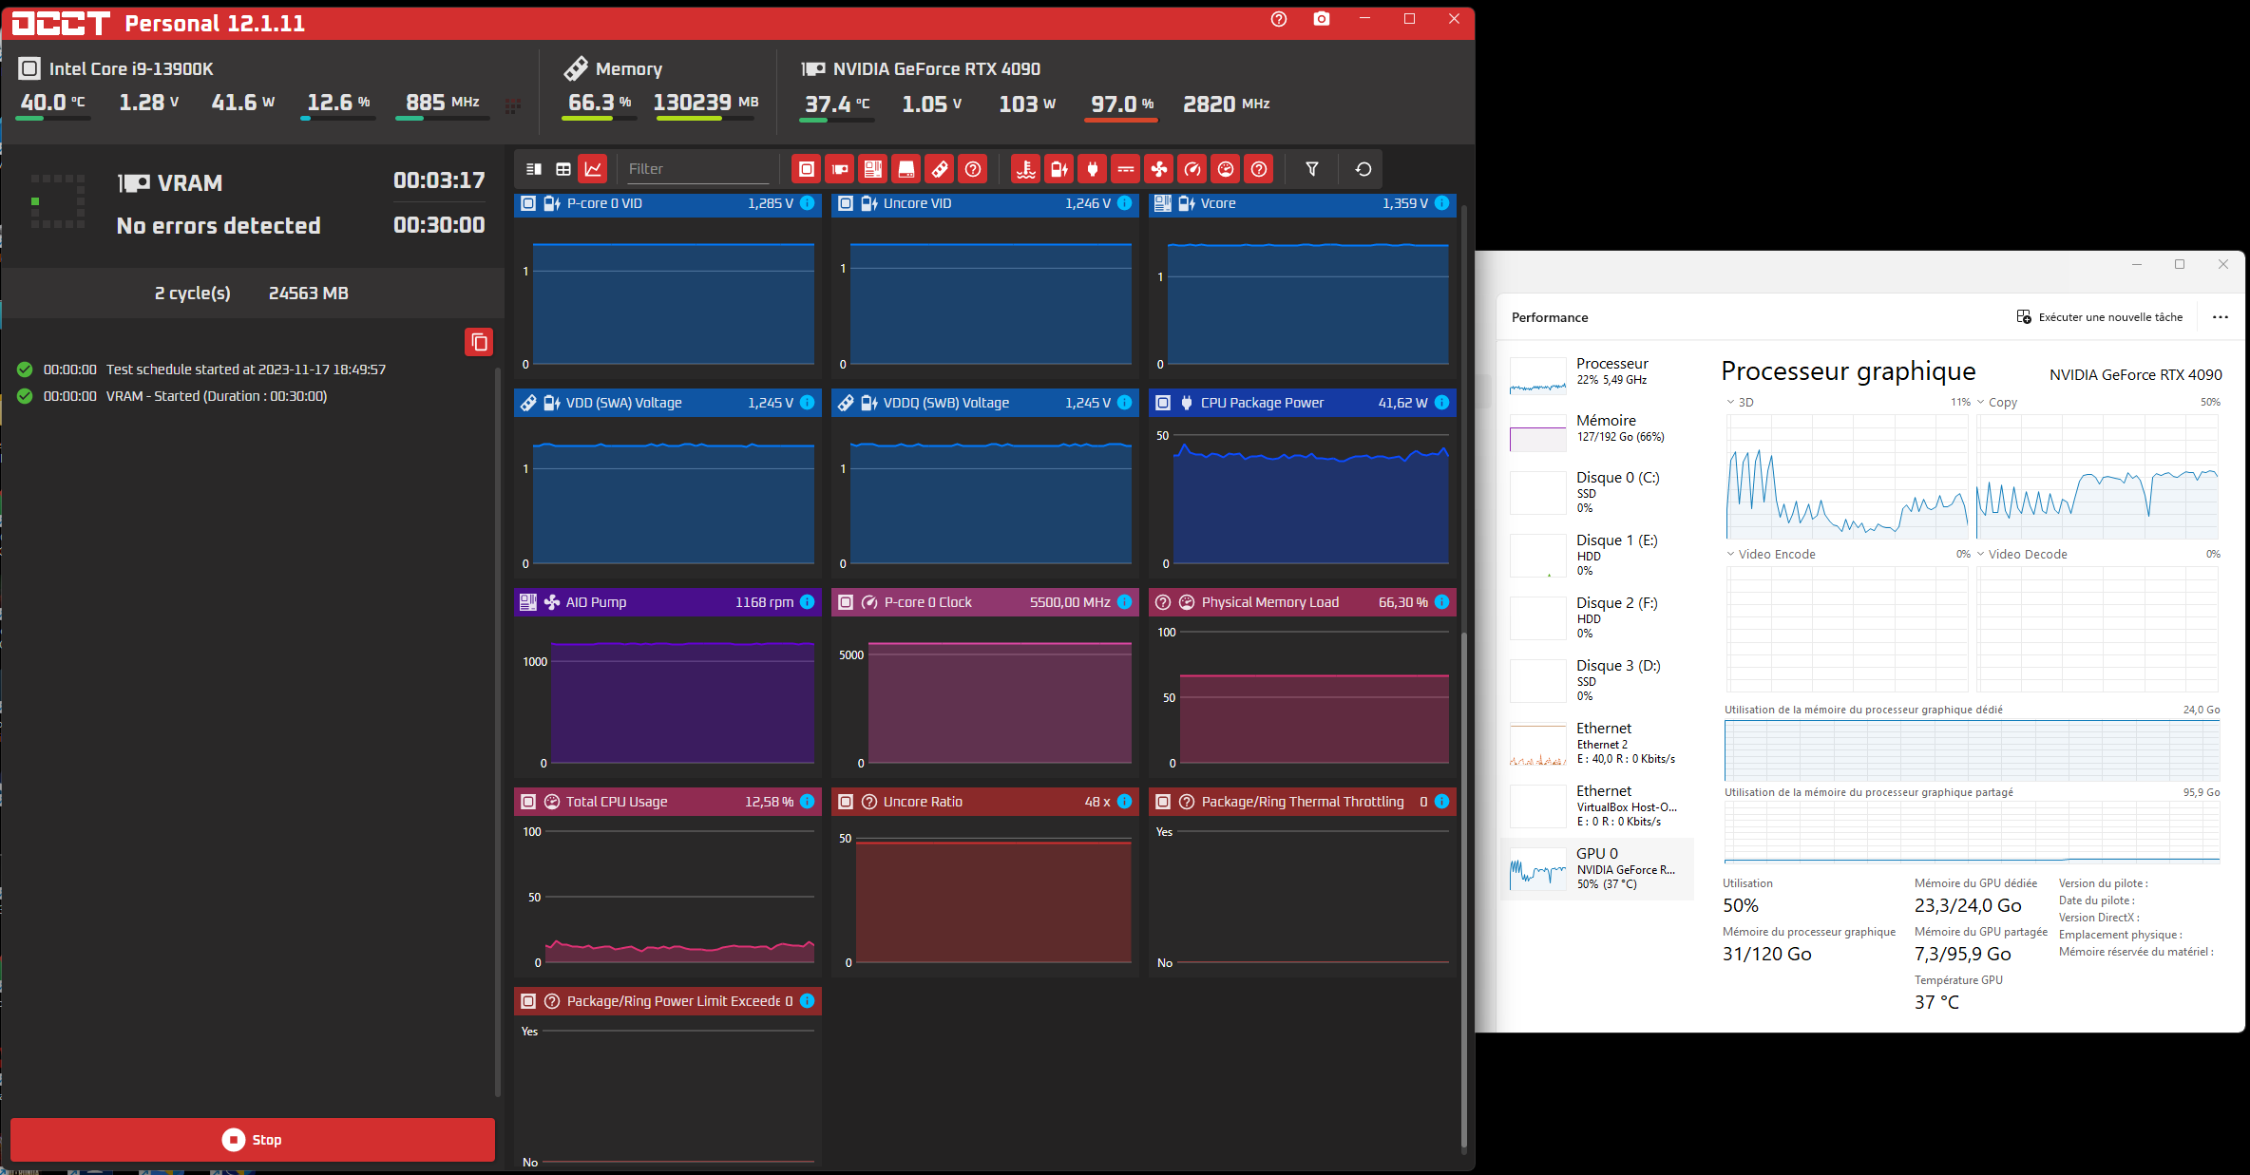Toggle the clock speed sensor type filter

pyautogui.click(x=1192, y=169)
